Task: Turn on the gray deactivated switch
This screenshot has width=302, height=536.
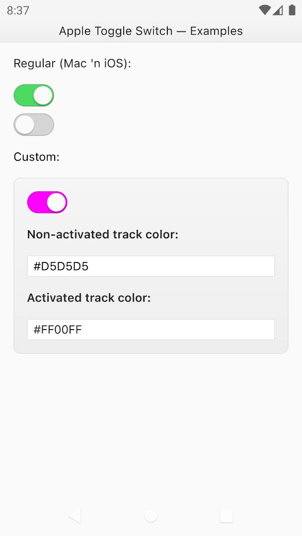Action: click(x=33, y=125)
